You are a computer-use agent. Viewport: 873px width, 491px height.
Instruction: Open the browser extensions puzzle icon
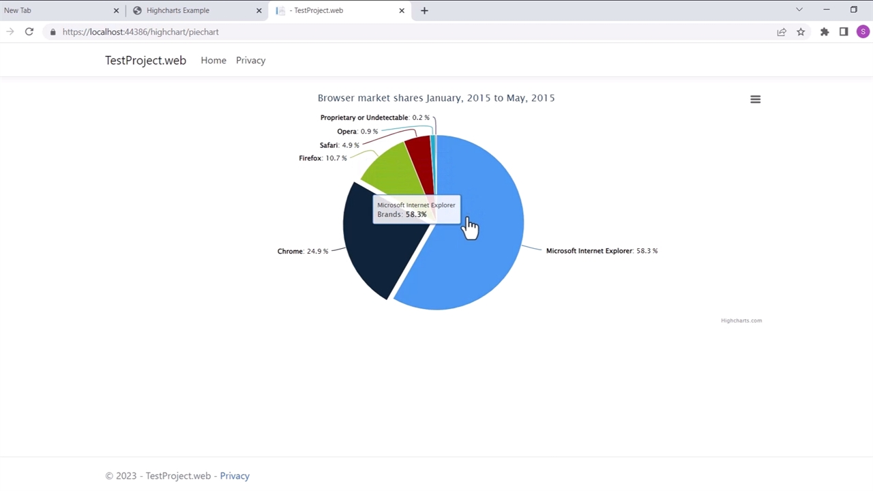pyautogui.click(x=825, y=32)
